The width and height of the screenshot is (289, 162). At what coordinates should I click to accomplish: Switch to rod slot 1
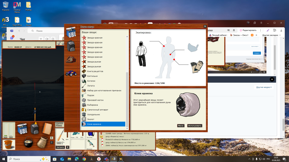click(52, 138)
